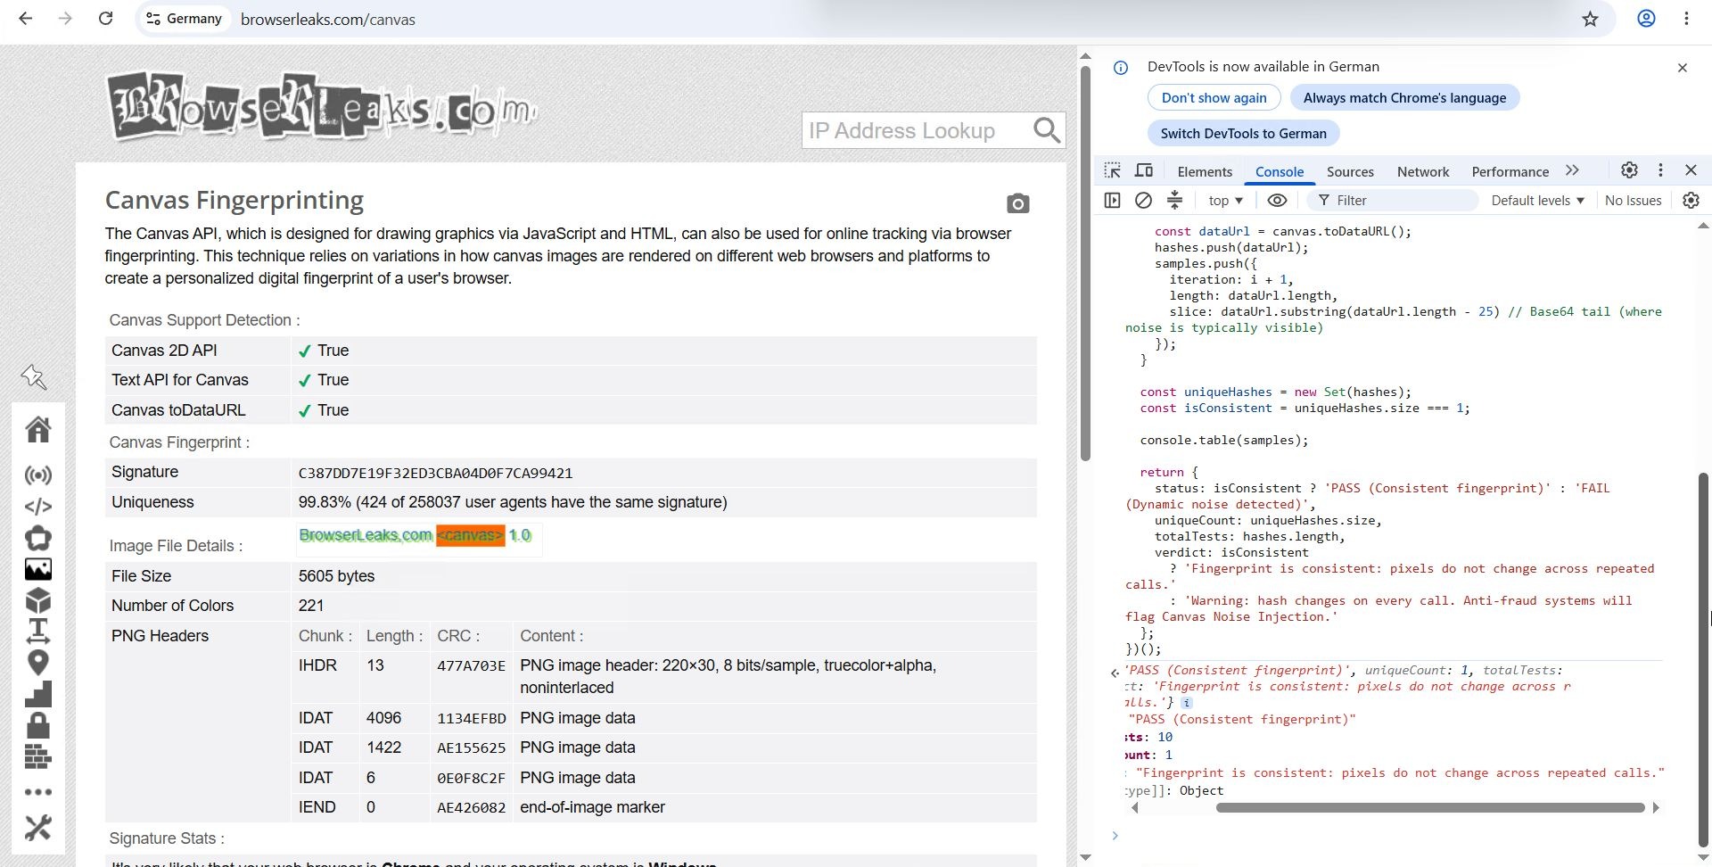Toggle the console sidebar panel

1112,201
